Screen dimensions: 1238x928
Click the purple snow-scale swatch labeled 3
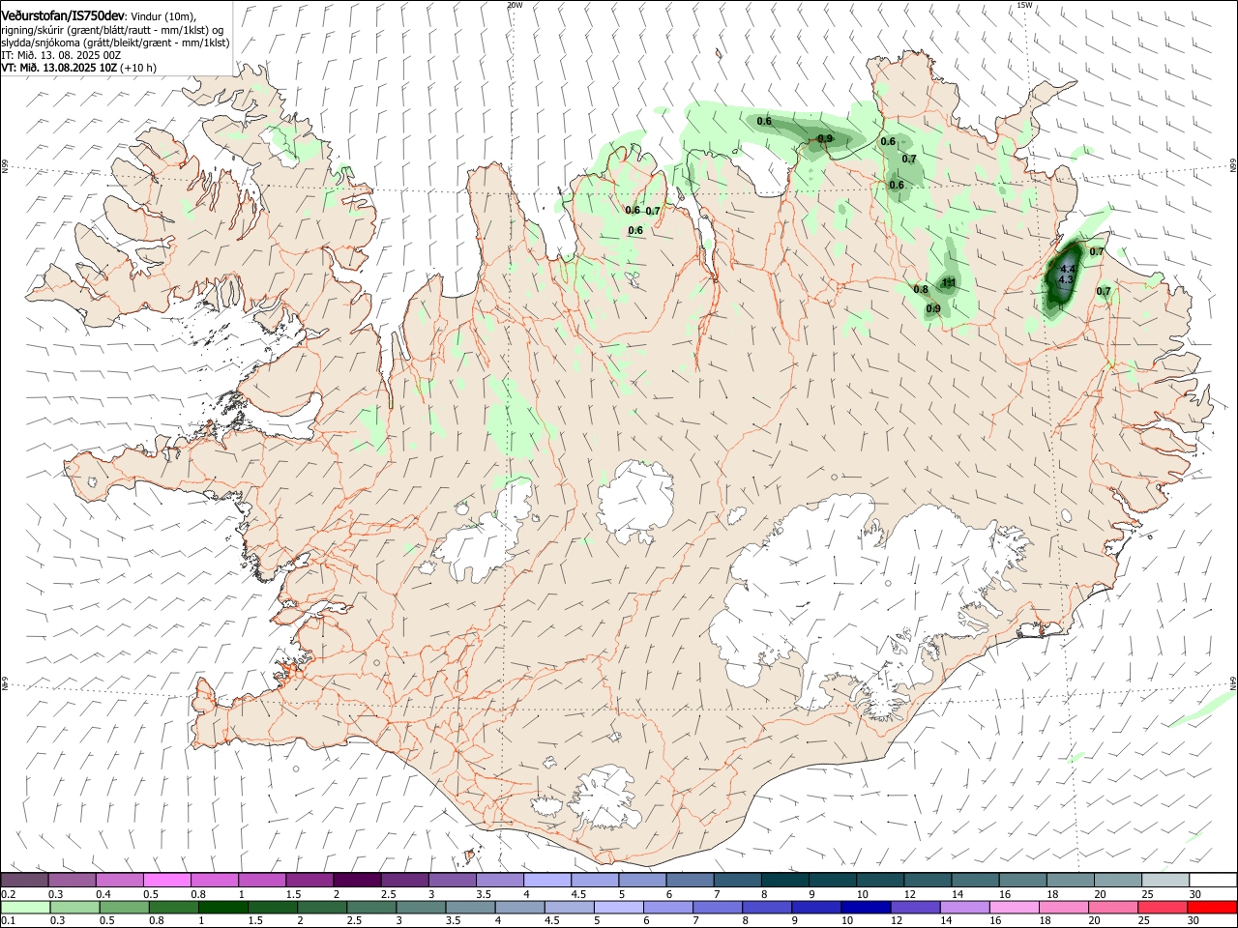click(452, 880)
